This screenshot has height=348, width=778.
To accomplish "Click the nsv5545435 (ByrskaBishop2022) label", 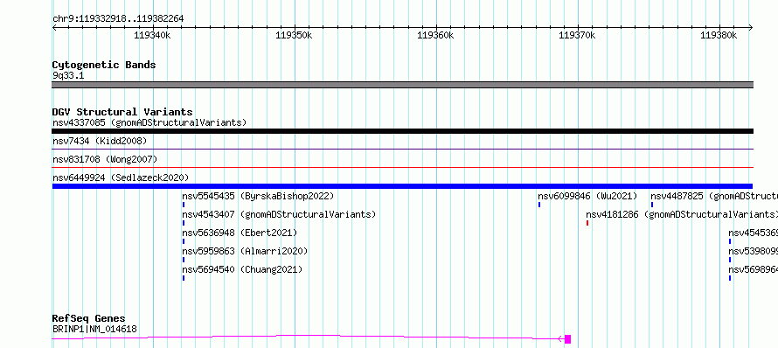I will (x=258, y=196).
